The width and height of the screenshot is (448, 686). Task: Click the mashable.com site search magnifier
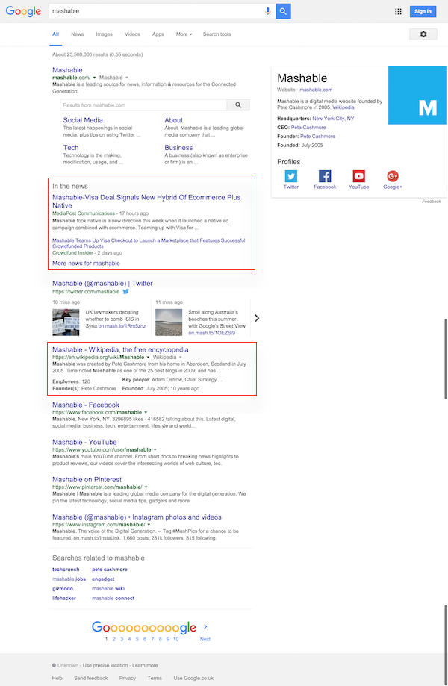(238, 105)
